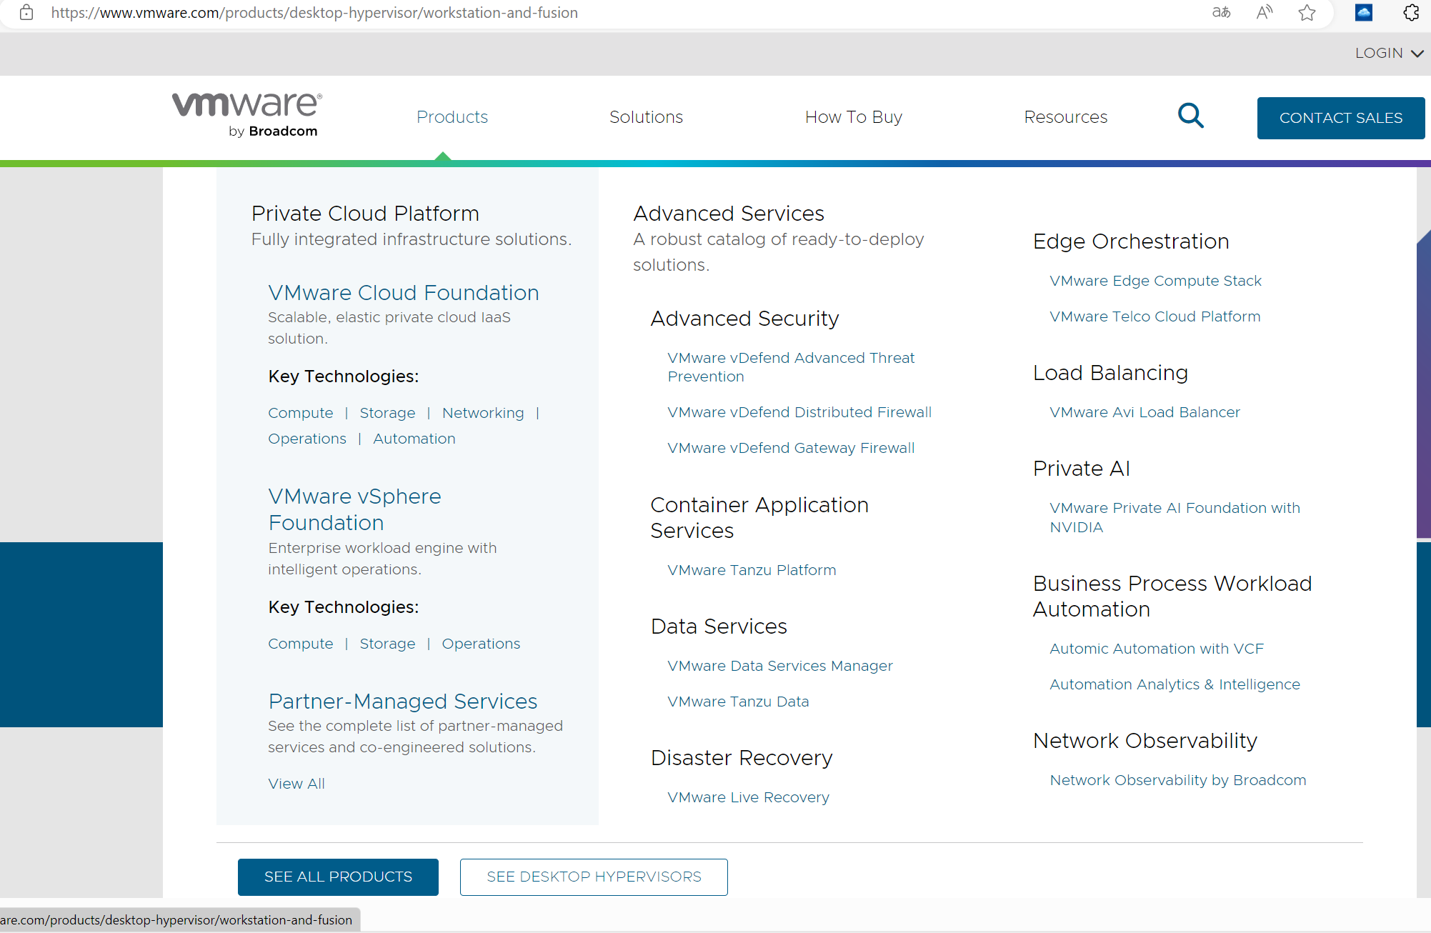
Task: Open the Solutions menu
Action: tap(645, 116)
